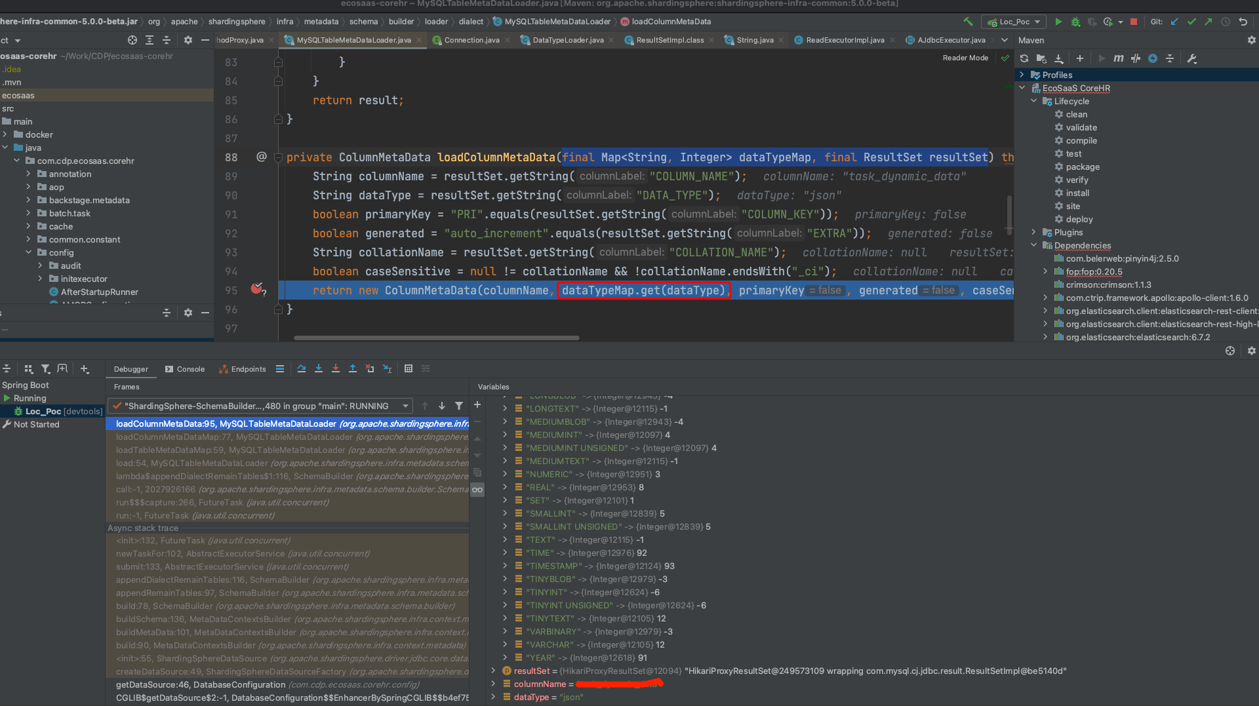Open the editor tabs overflow chevron
1259x706 pixels.
coord(1005,40)
